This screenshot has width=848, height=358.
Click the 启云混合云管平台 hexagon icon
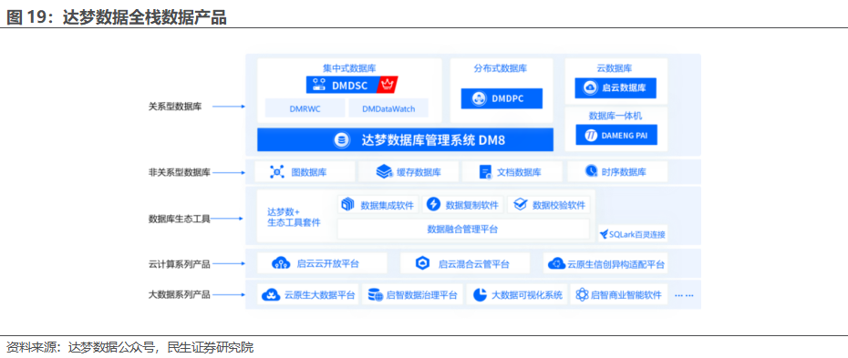(422, 263)
